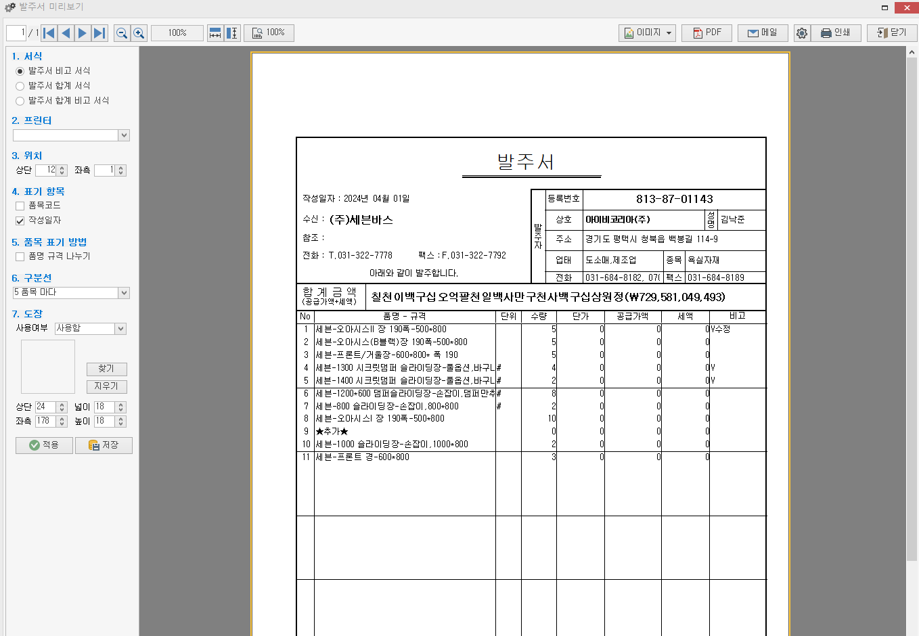
Task: Adjust the 좌측 position spinner
Action: click(x=121, y=170)
